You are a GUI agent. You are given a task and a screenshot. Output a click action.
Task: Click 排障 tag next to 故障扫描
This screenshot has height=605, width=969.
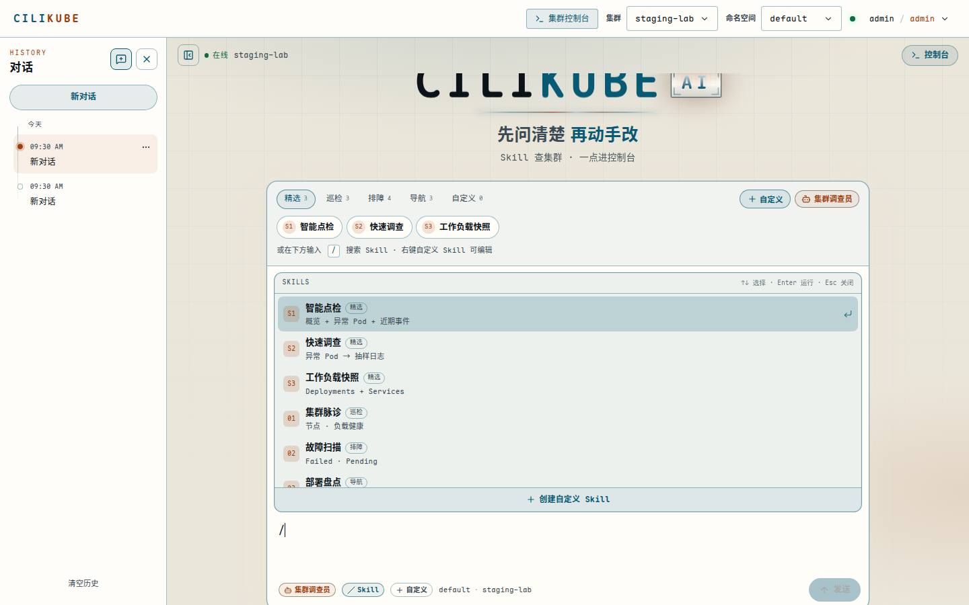coord(356,448)
